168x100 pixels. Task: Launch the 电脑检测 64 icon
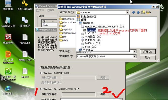[8, 39]
